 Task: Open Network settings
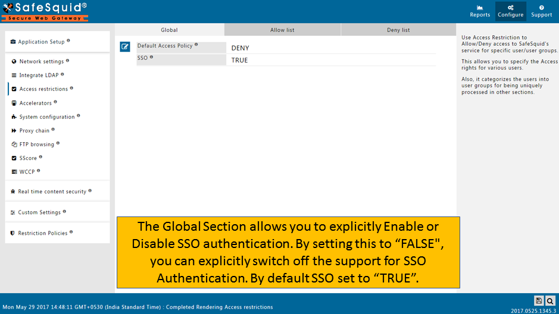tap(41, 61)
